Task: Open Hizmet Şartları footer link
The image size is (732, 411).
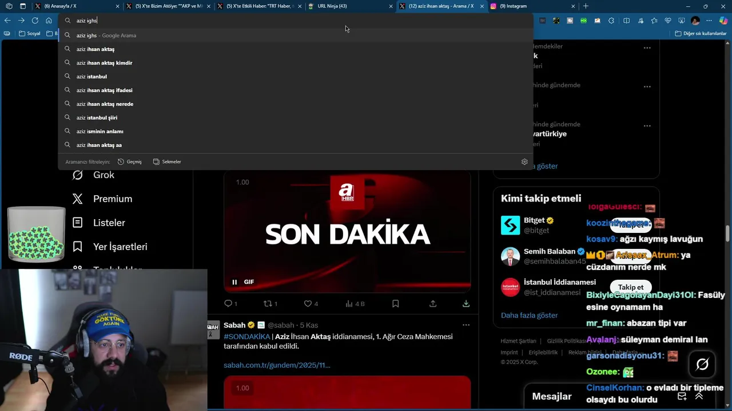Action: tap(518, 341)
